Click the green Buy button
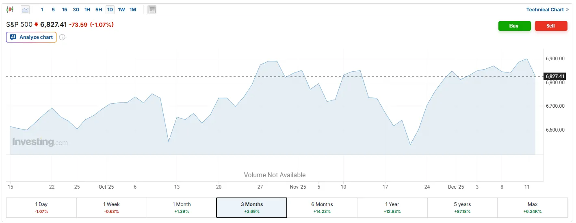Screen dimensions: 576x223 [514, 25]
